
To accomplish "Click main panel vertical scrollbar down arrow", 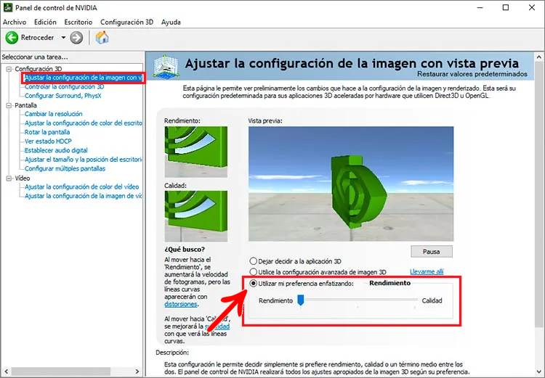I will (x=539, y=372).
